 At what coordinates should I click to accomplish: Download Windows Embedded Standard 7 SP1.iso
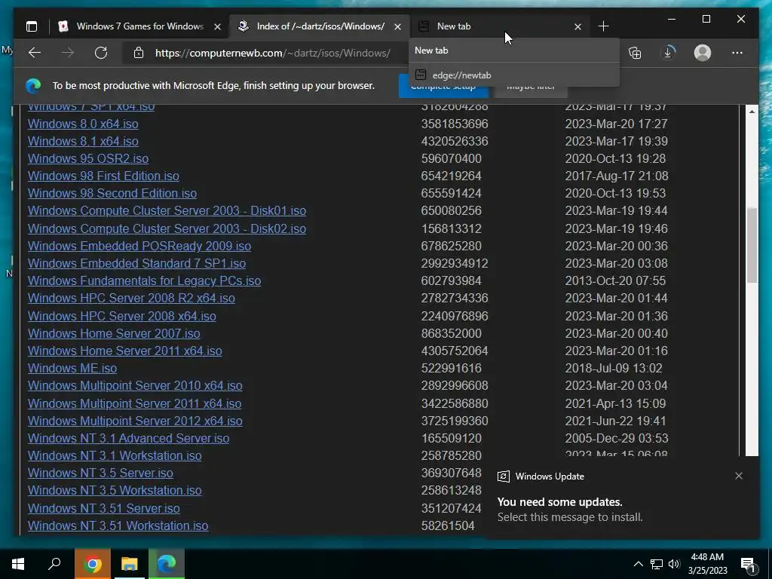coord(136,263)
